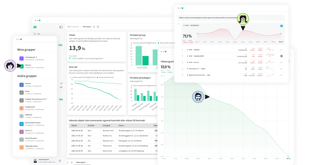Image resolution: width=315 pixels, height=165 pixels.
Task: Open object 1001-08-34 via its external link icon
Action: pyautogui.click(x=82, y=130)
